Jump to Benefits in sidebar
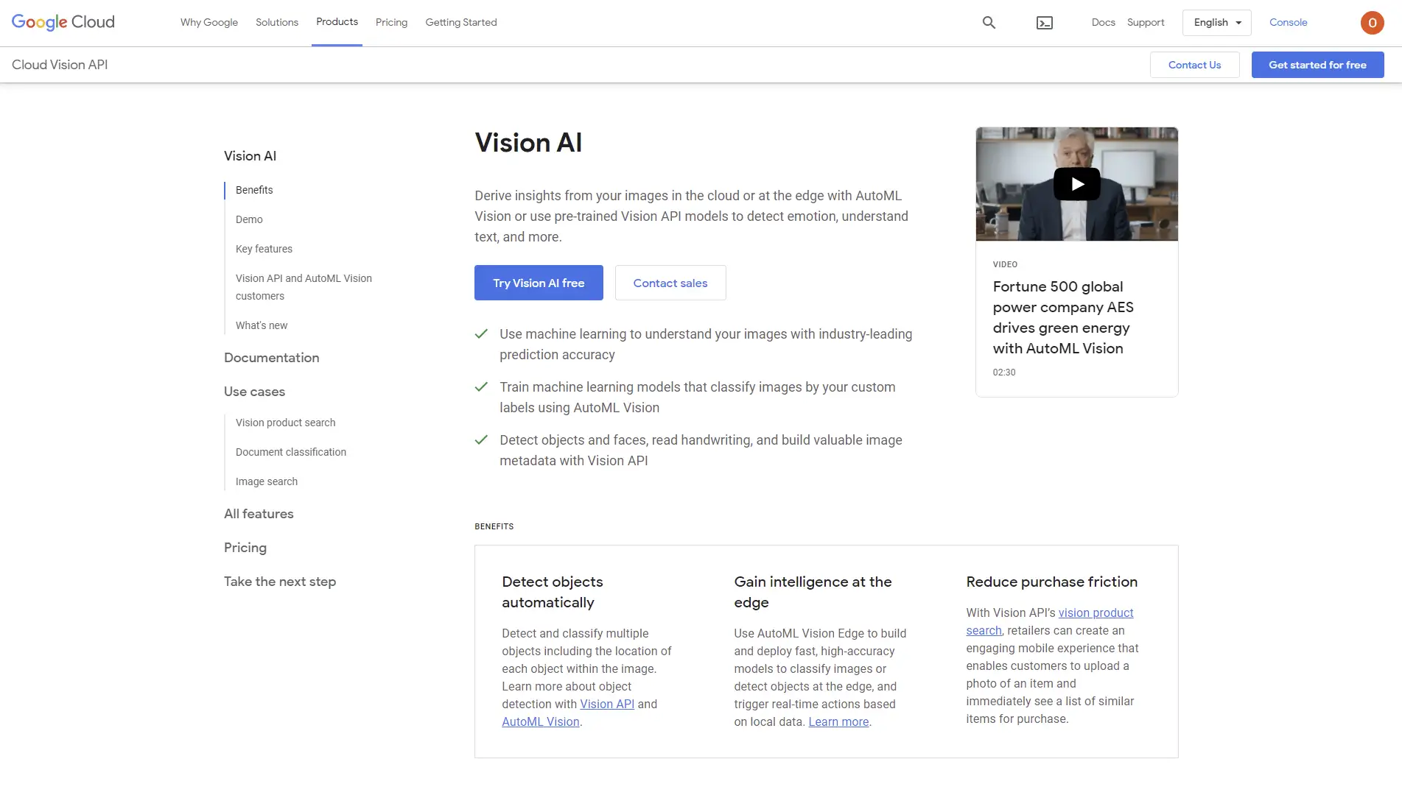The height and width of the screenshot is (798, 1402). [254, 190]
